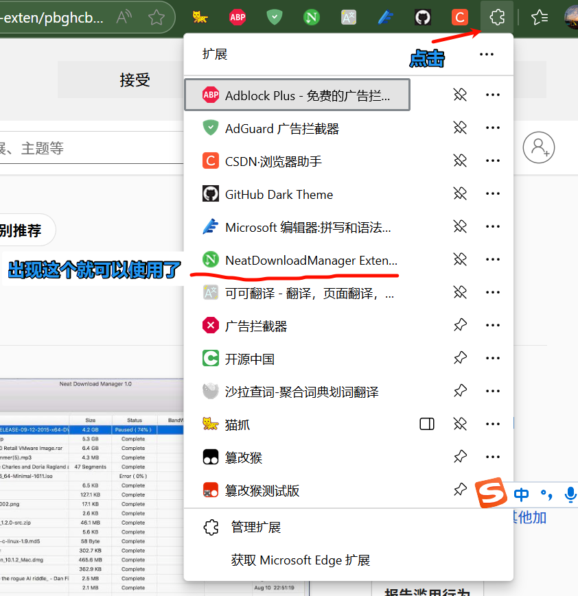578x596 pixels.
Task: Select Adblock Plus extension entry
Action: tap(297, 95)
